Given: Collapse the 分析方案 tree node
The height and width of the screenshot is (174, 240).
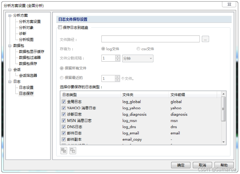Looking at the screenshot, I should (x=10, y=16).
